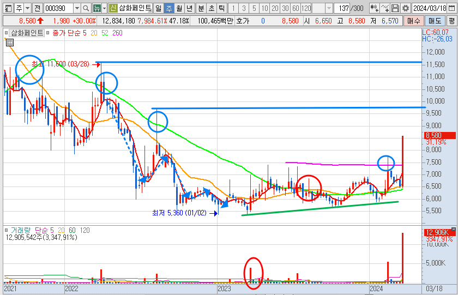Image resolution: width=458 pixels, height=295 pixels.
Task: Click the 삼화페인트 stock name box
Action: click(x=135, y=8)
